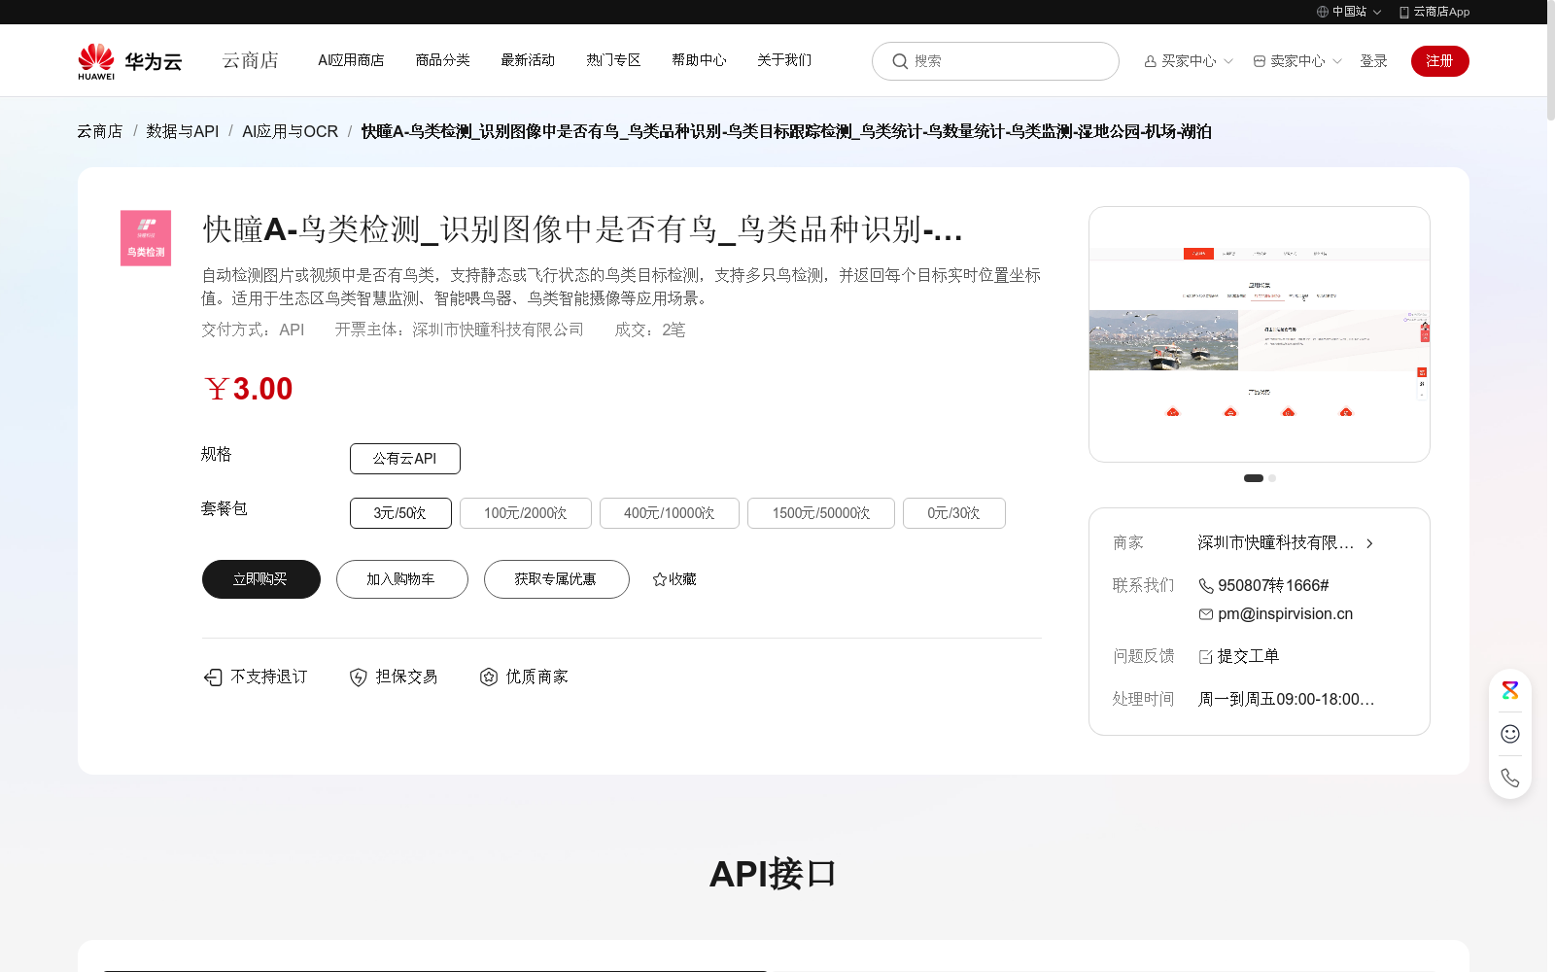Click the 成交：2笔 text
Screen dimensions: 1555x972
(650, 330)
